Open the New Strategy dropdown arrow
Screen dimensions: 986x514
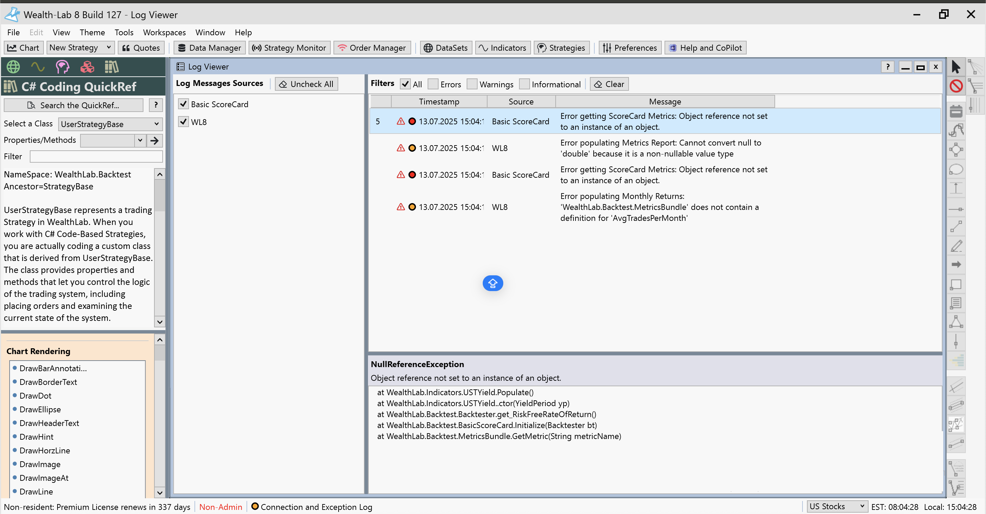(109, 48)
